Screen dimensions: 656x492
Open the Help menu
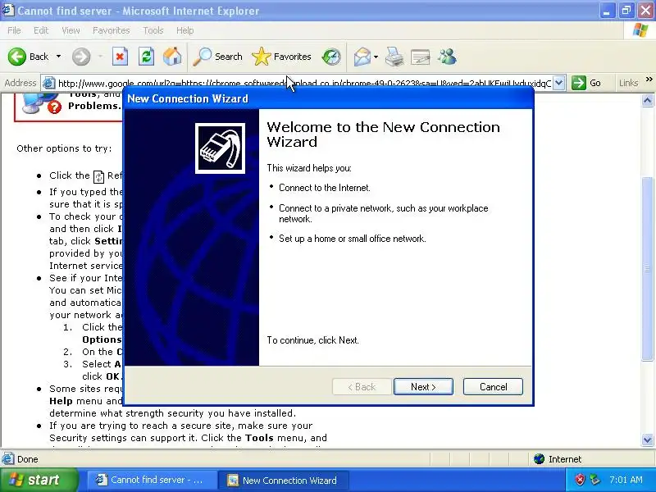[x=185, y=30]
